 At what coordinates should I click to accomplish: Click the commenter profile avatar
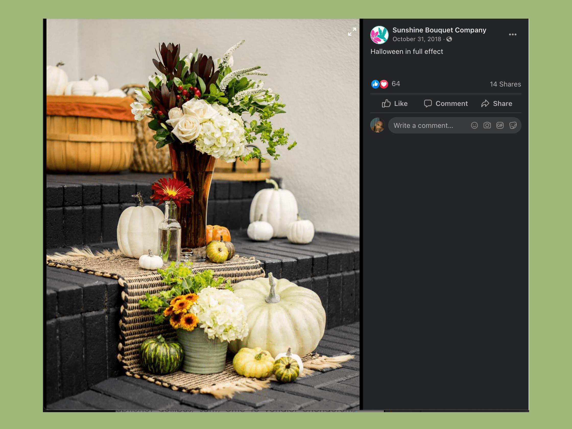377,125
